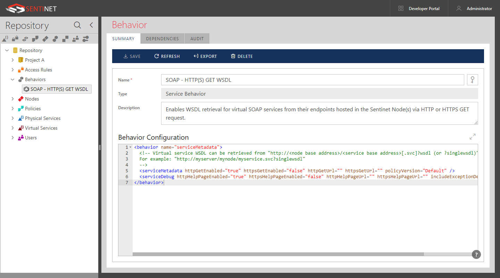Select the Access Rules lock filter icon
The image size is (500, 278).
[x=15, y=38]
